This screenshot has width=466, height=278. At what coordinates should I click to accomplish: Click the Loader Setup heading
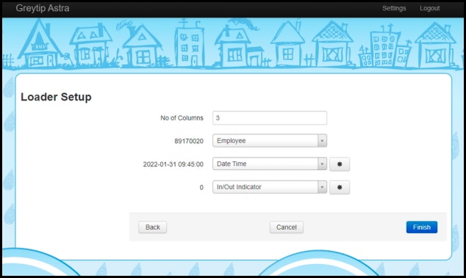click(x=56, y=97)
